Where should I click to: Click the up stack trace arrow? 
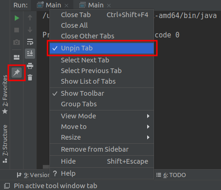point(30,18)
